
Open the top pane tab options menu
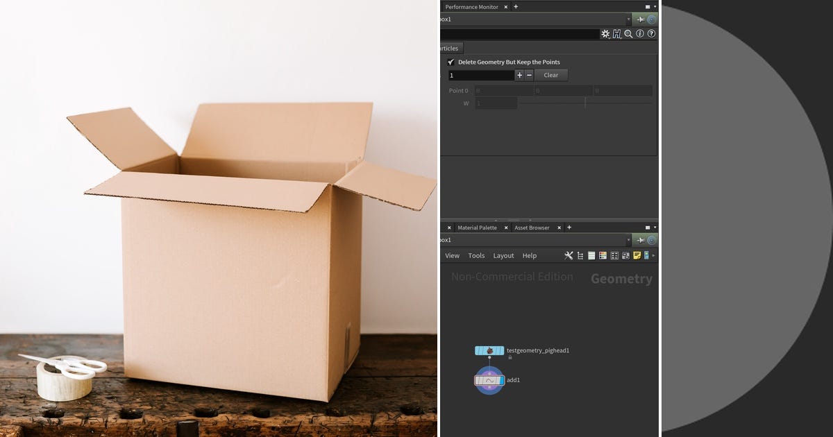pos(648,6)
